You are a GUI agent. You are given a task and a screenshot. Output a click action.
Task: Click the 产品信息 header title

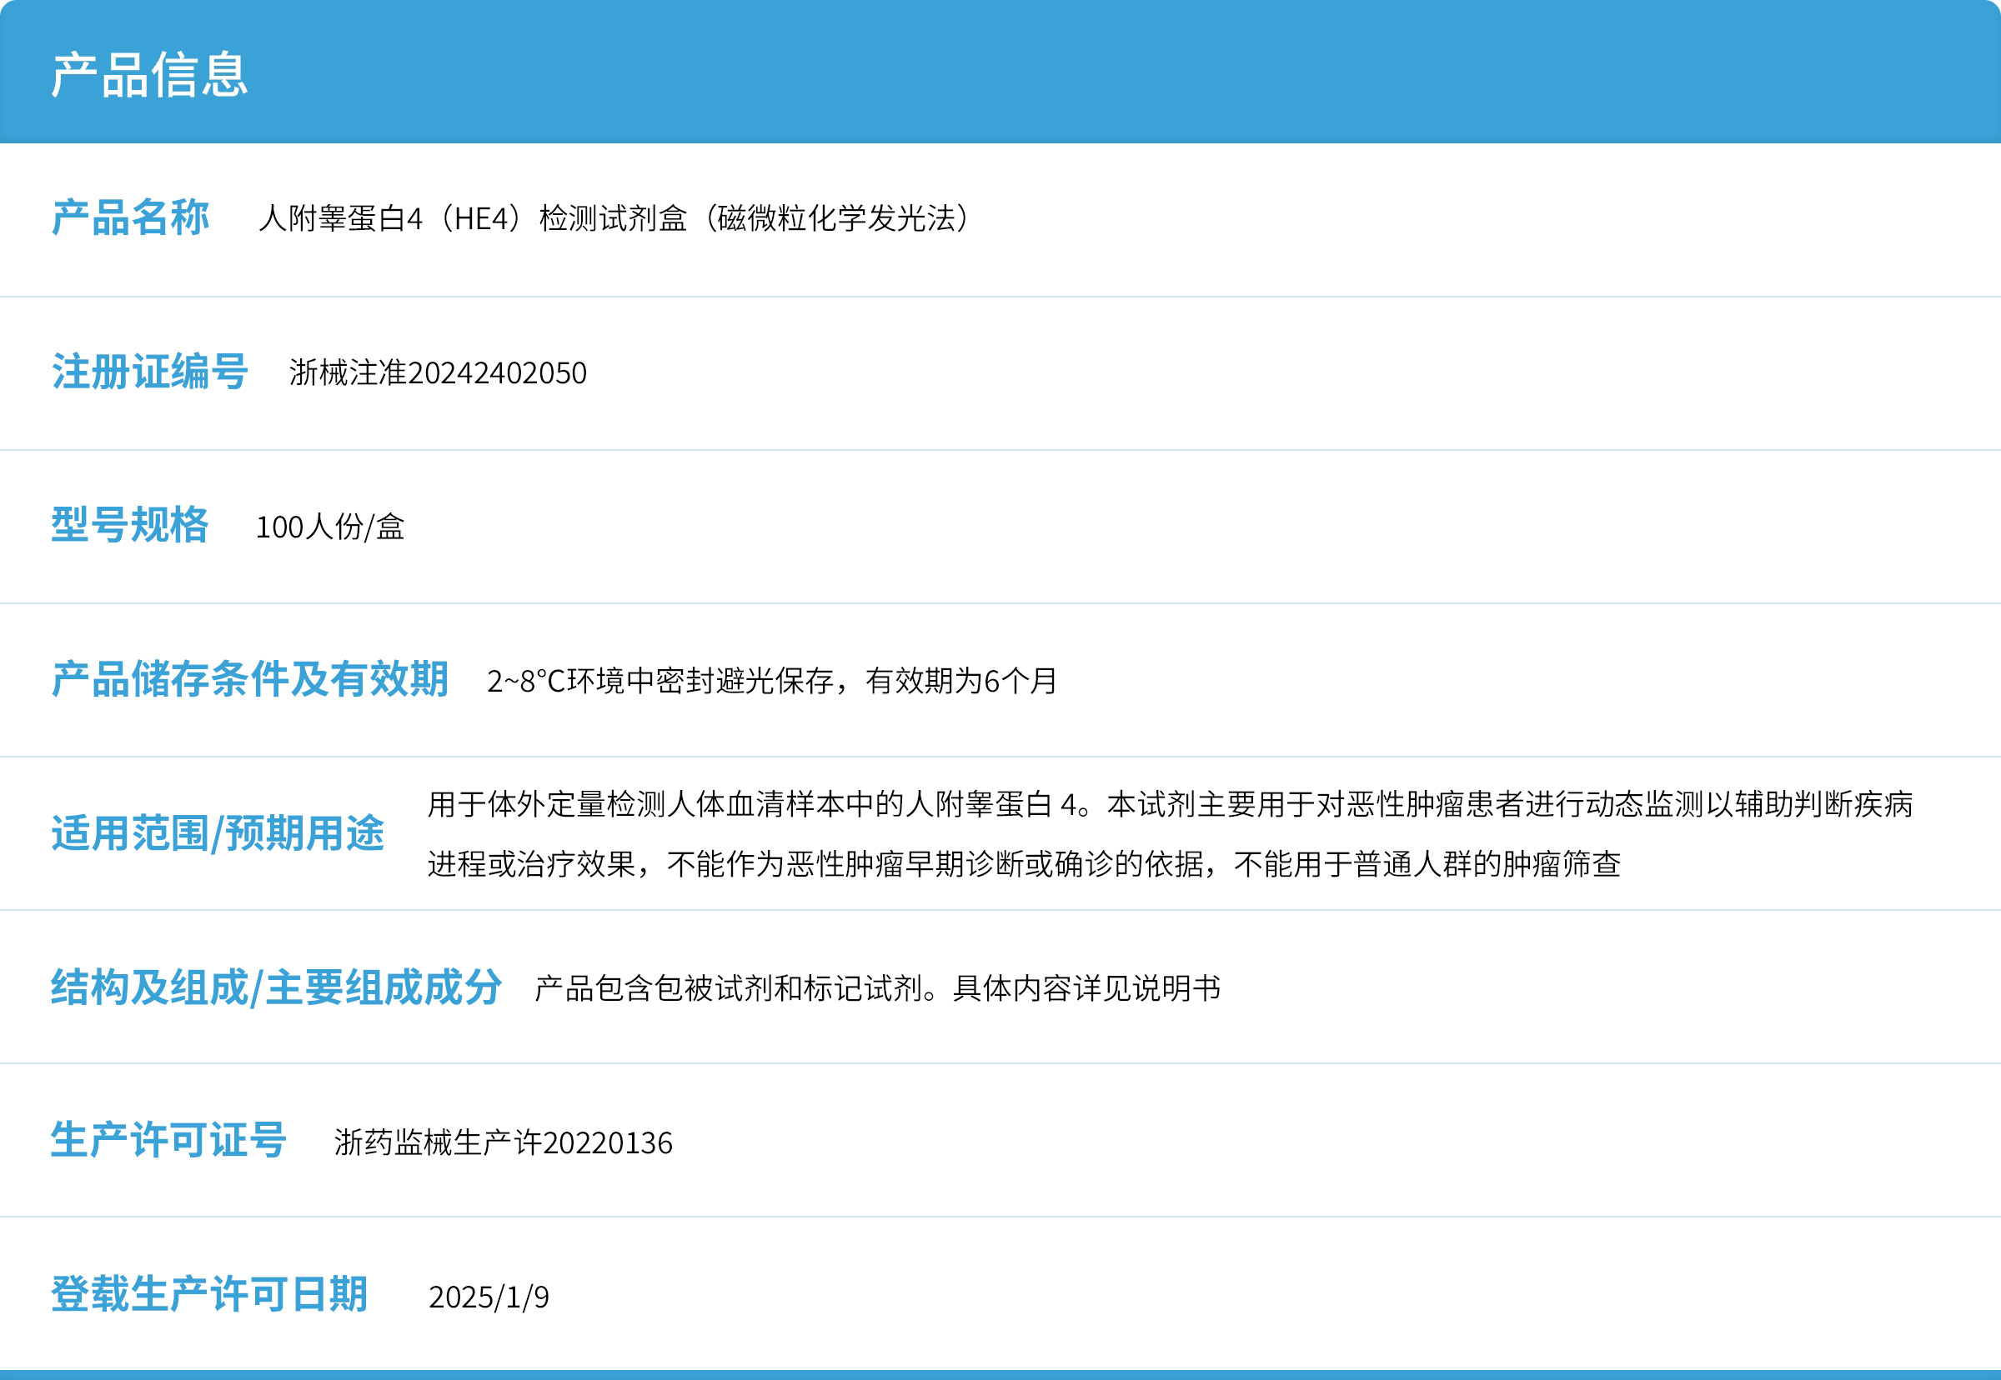pyautogui.click(x=150, y=74)
